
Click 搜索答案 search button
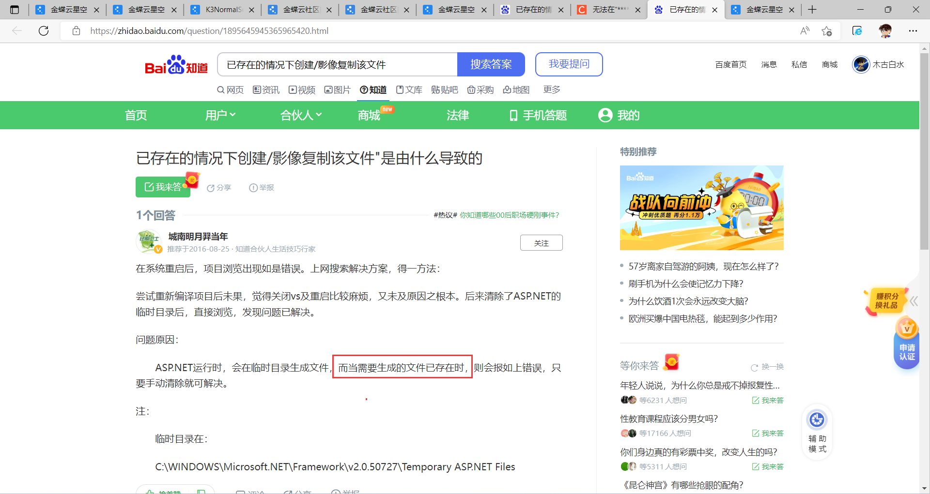[491, 64]
